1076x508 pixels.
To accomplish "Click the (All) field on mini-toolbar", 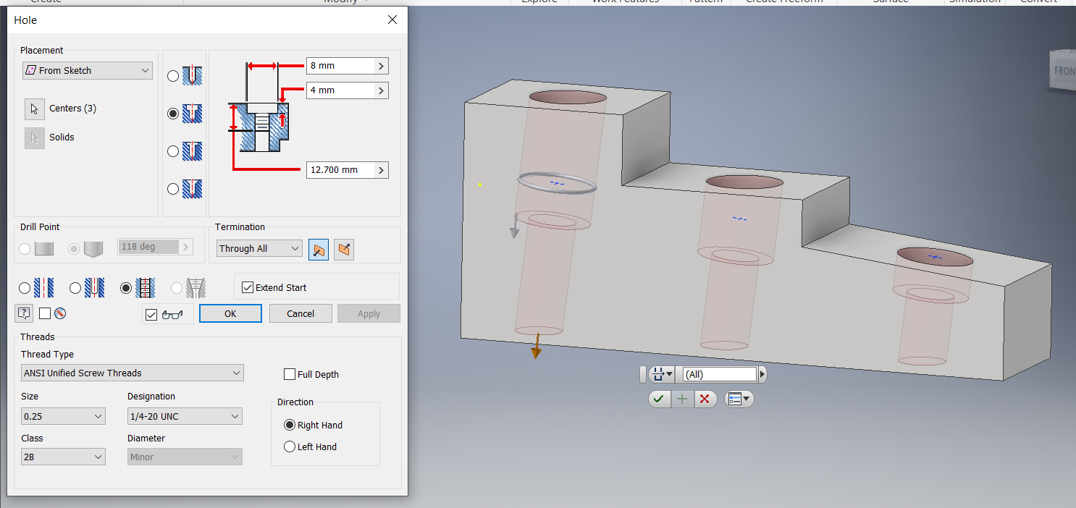I will 720,374.
